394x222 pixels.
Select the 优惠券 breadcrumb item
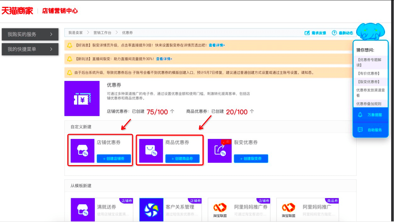click(x=127, y=33)
